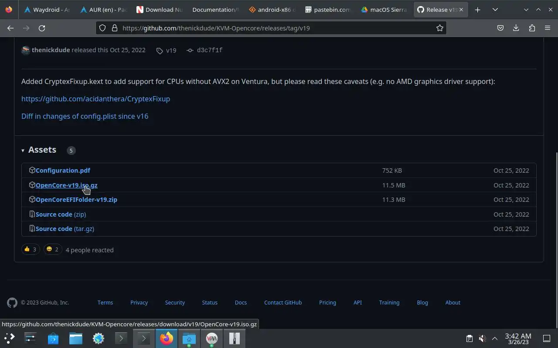Go back with the browser back arrow
The image size is (558, 348).
10,28
